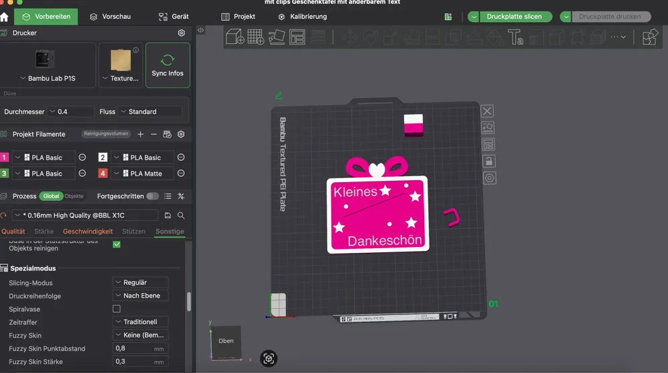
Task: Edit filament 1 settings icon
Action: [x=82, y=157]
